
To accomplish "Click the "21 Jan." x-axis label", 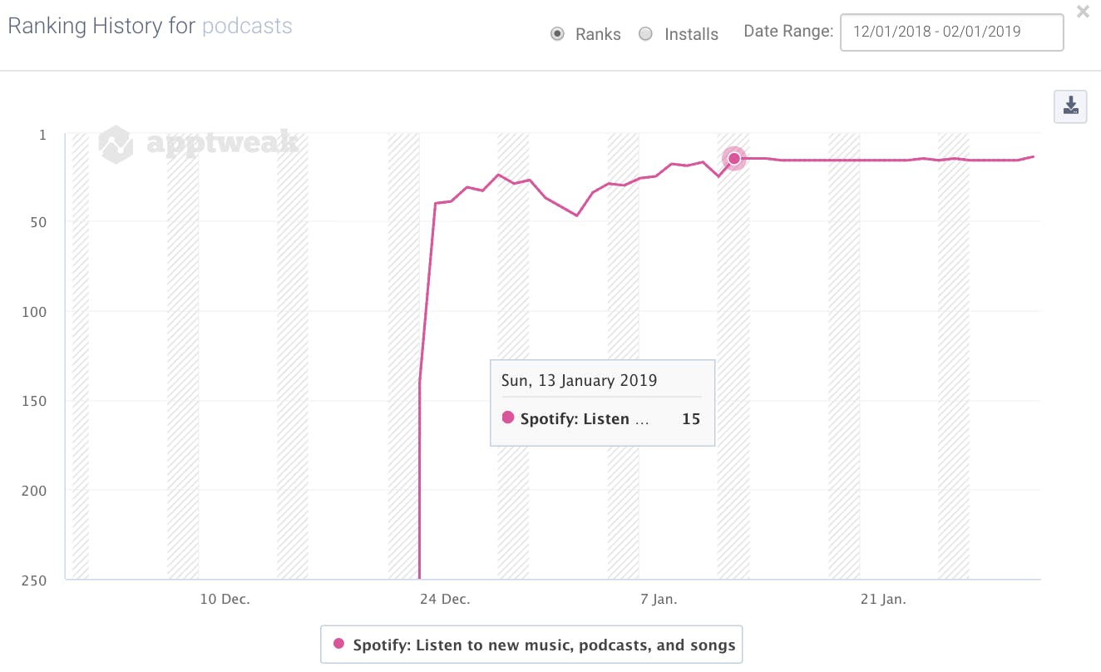I will point(882,599).
